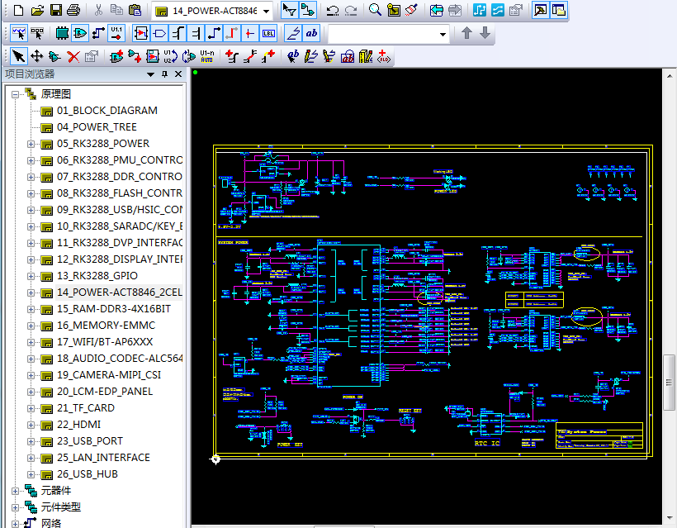
Task: Click the gray up arrow button
Action: click(466, 33)
